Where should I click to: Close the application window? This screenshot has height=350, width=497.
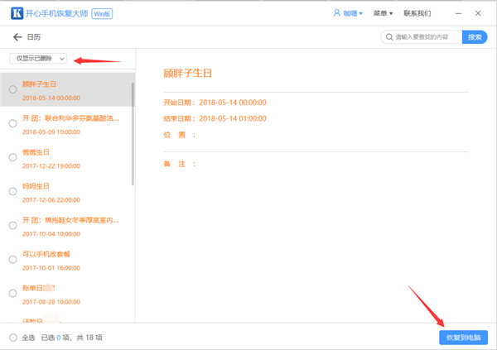pos(478,13)
